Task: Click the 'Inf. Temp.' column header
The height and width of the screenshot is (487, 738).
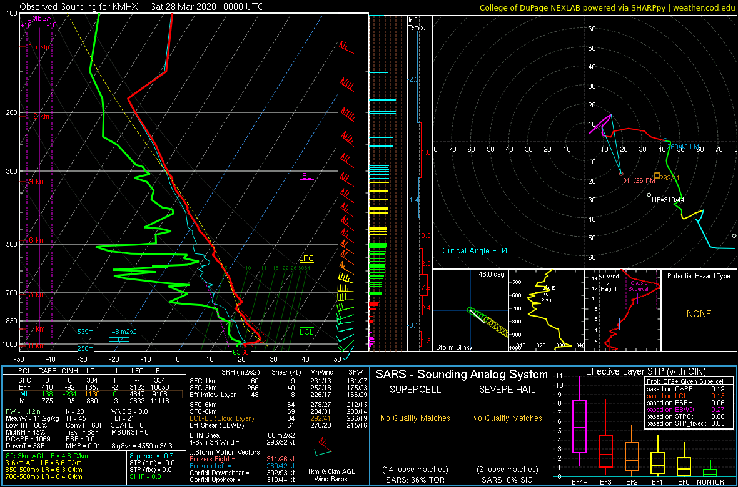Action: click(x=417, y=24)
